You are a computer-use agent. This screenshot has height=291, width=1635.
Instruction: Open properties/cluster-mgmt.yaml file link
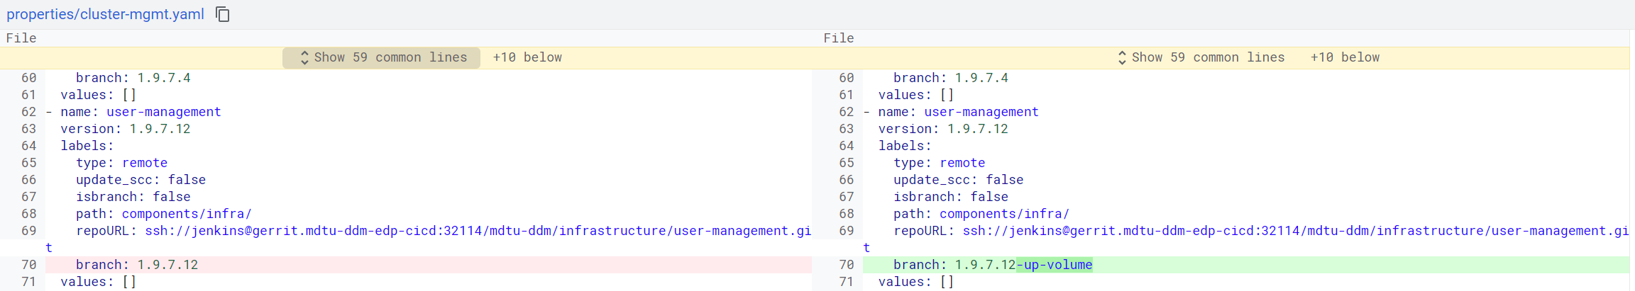click(105, 14)
